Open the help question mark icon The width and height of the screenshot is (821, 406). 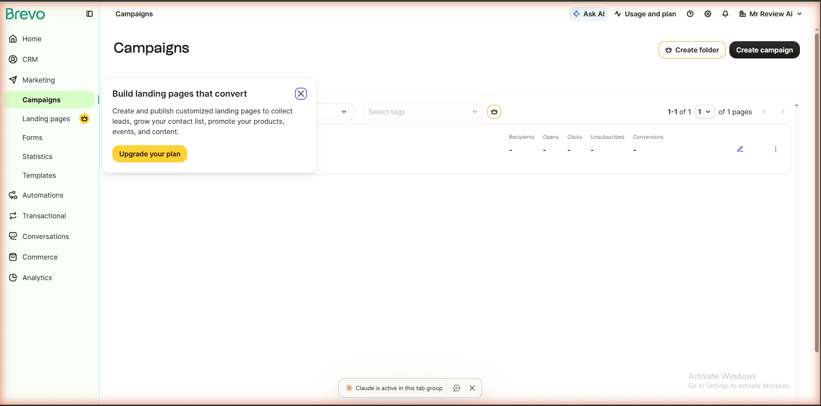coord(690,14)
